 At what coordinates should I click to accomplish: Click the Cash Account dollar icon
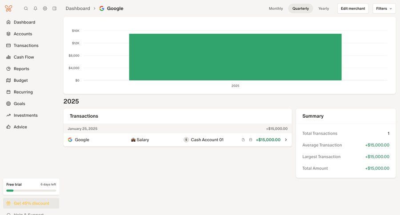coord(186,140)
